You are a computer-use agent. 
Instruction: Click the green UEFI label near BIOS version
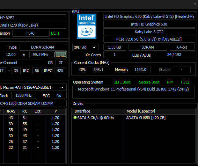(55, 33)
